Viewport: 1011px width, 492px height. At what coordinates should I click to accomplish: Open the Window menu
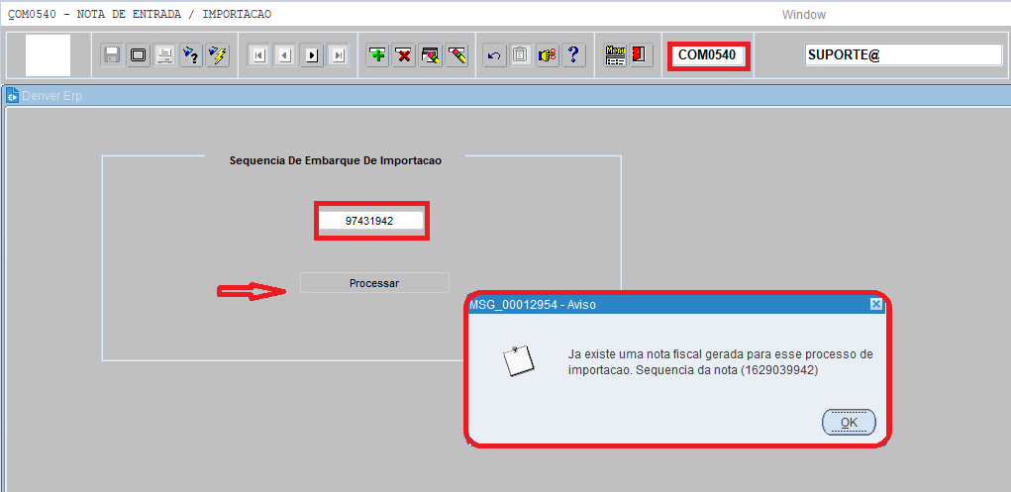[x=803, y=15]
